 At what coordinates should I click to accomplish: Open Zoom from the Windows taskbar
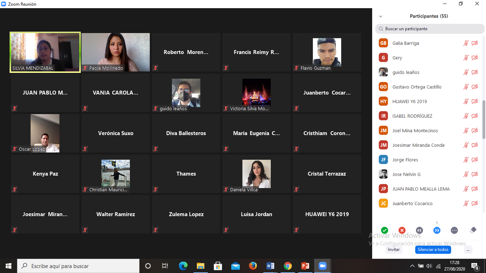pyautogui.click(x=323, y=266)
